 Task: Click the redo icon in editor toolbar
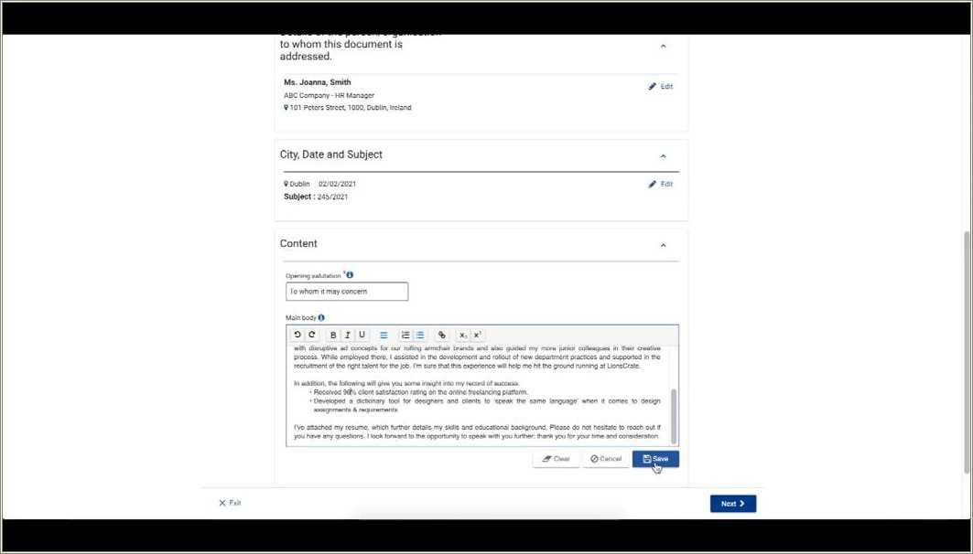pos(311,336)
